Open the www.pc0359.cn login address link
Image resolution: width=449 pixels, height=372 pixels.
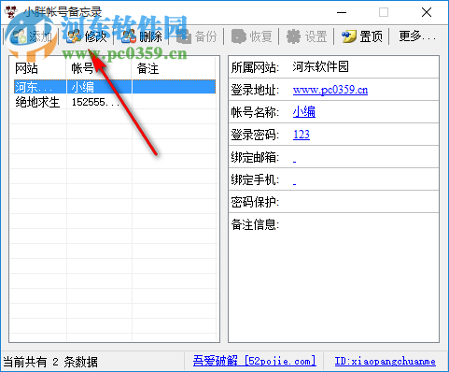[x=330, y=90]
